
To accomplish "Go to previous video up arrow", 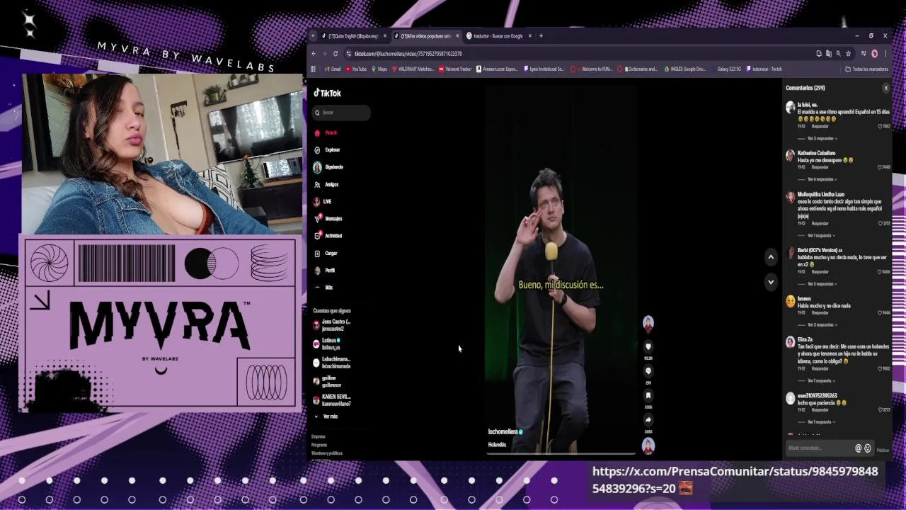I will pyautogui.click(x=771, y=257).
